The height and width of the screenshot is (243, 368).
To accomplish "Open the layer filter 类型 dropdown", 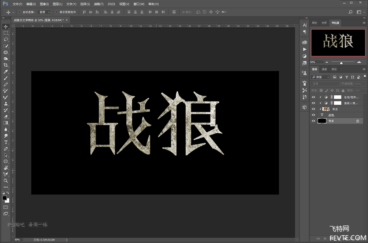I will click(x=321, y=77).
